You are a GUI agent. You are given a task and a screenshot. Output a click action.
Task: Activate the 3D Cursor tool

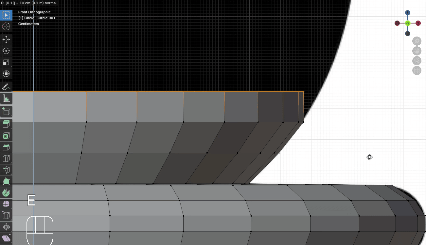point(6,27)
